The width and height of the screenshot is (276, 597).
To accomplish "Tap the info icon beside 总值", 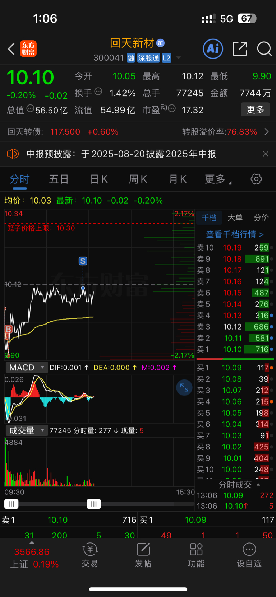I will 31,108.
